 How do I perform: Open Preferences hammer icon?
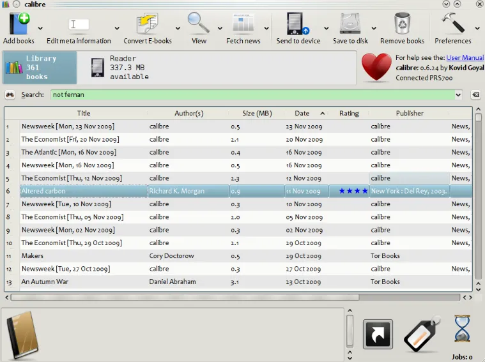pos(453,22)
